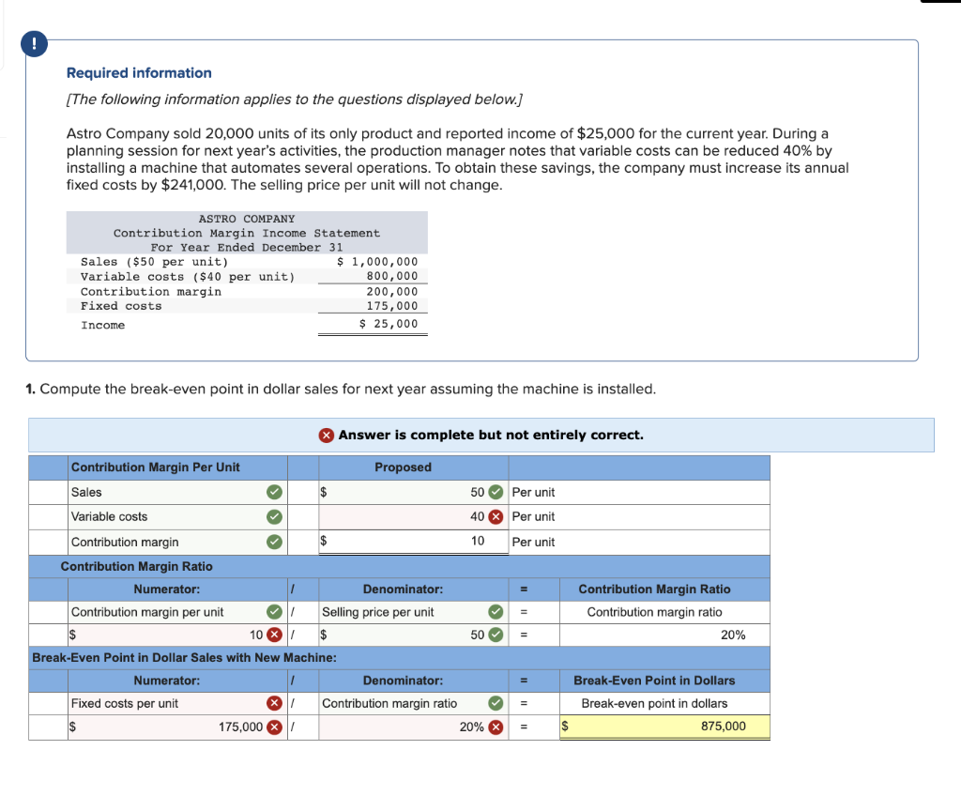Open the Fixed costs per unit selector
Image resolution: width=961 pixels, height=796 pixels.
[177, 703]
